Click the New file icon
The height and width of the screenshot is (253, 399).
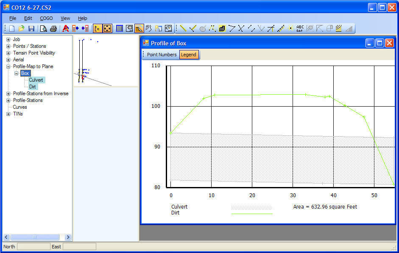coord(12,29)
